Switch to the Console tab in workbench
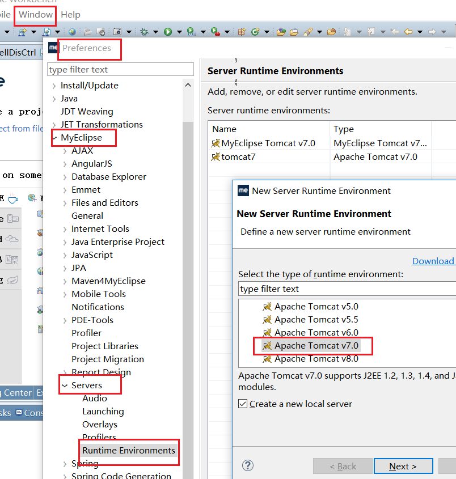456x479 pixels. coord(29,413)
